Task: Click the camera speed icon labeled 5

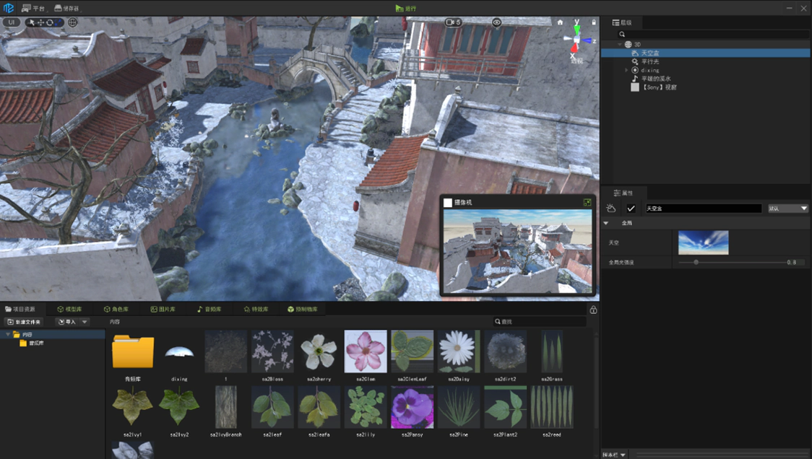Action: coord(453,22)
